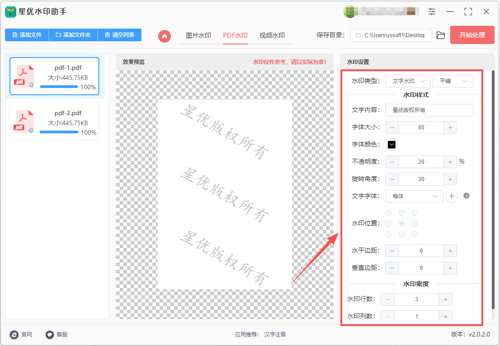The width and height of the screenshot is (500, 346).
Task: Open the 客服 customer service icon
Action: point(50,335)
